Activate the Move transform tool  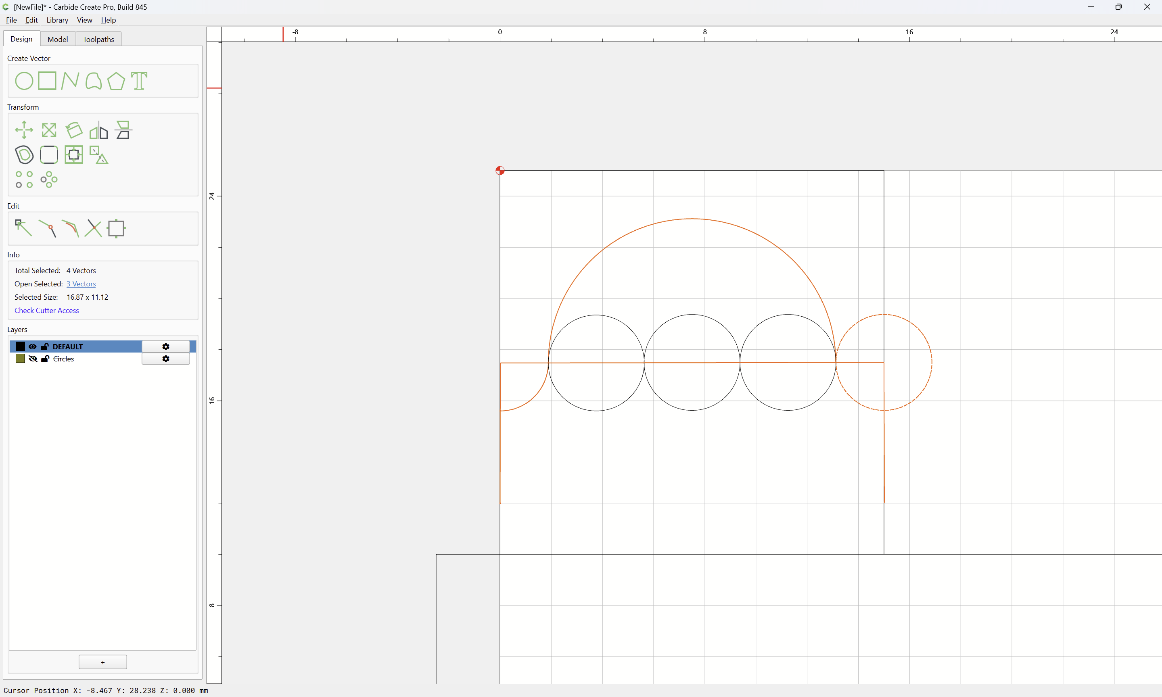point(24,130)
